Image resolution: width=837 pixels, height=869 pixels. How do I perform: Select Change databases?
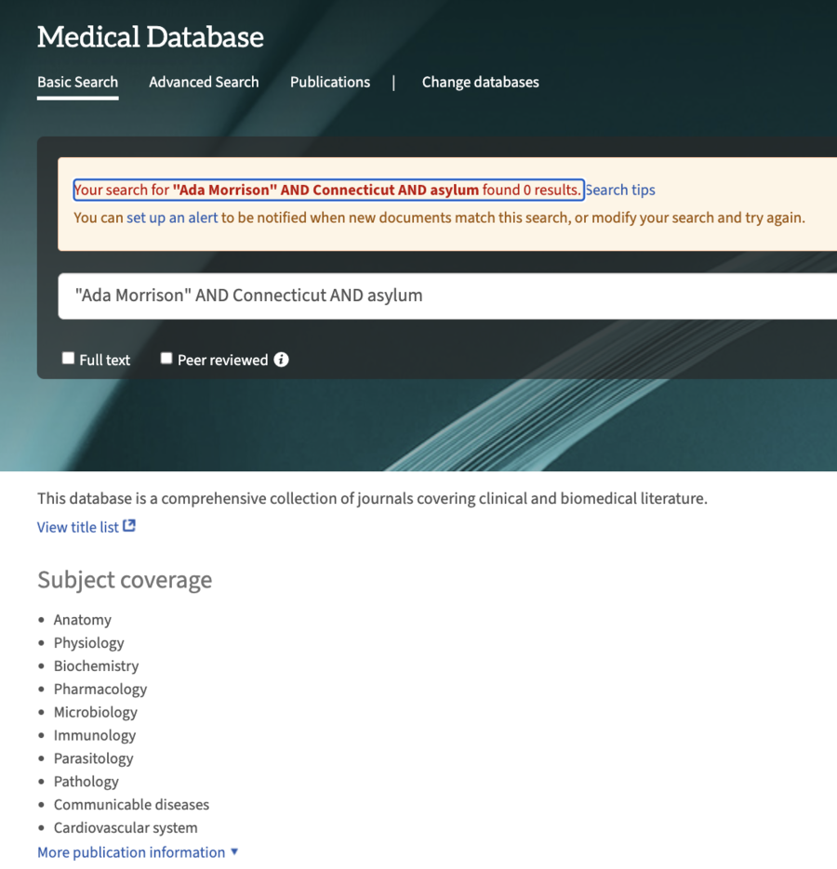click(x=480, y=82)
